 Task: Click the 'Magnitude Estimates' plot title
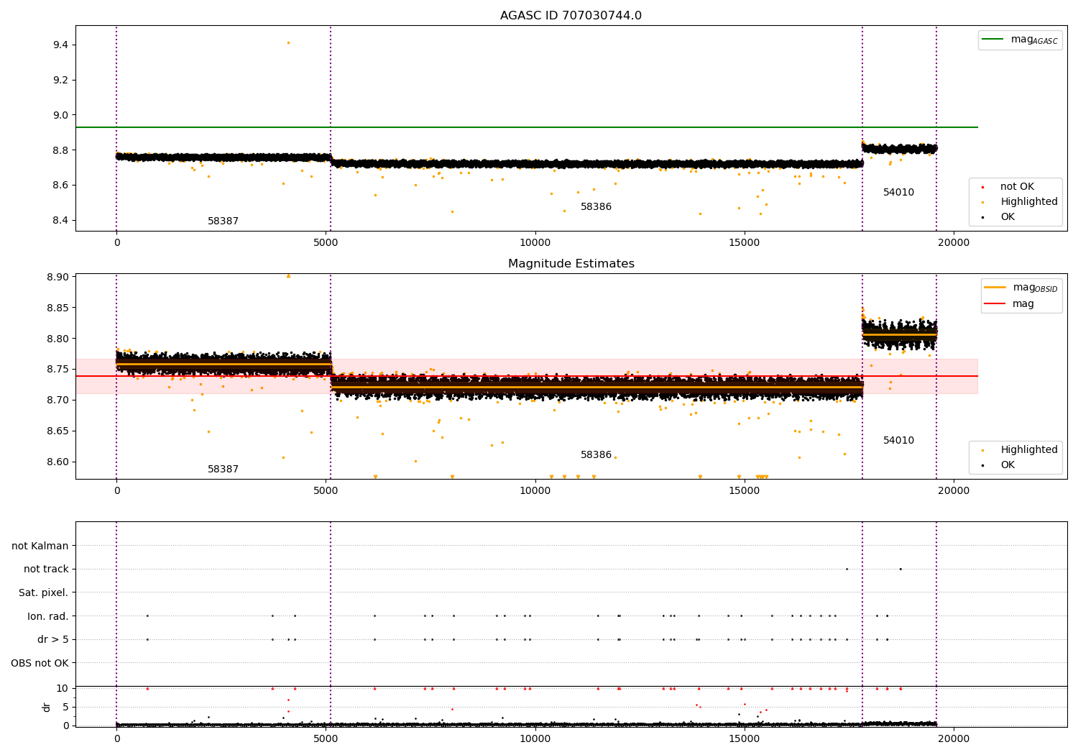(571, 264)
